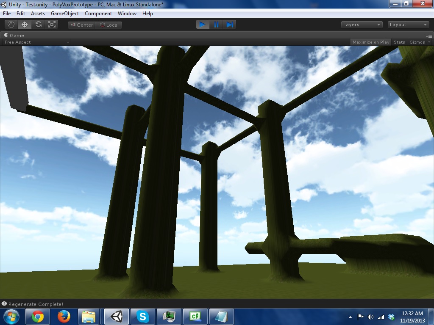
Task: Open the Component menu
Action: (x=98, y=14)
